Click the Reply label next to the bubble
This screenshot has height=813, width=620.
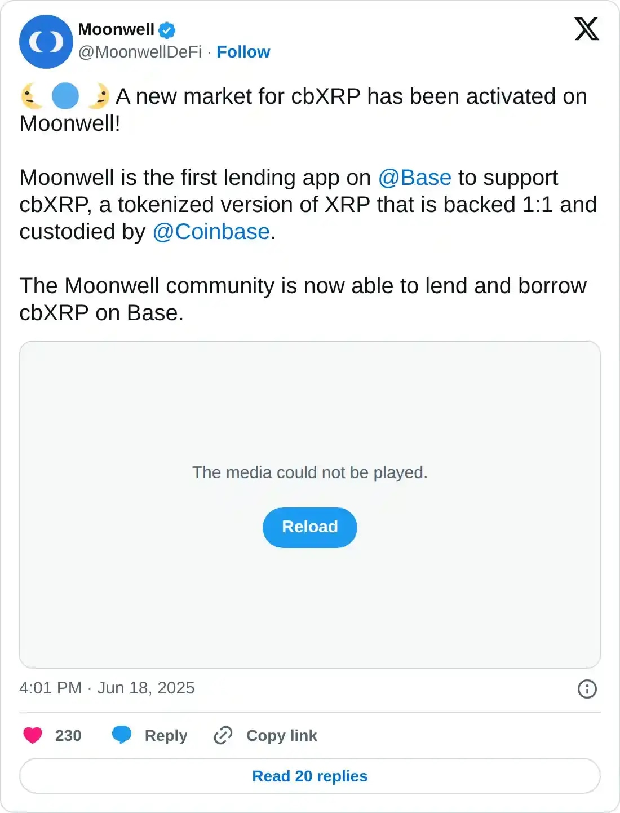click(x=164, y=735)
